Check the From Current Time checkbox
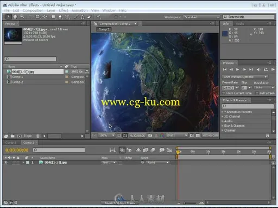Screen dimensions: 278x208 click(224, 93)
